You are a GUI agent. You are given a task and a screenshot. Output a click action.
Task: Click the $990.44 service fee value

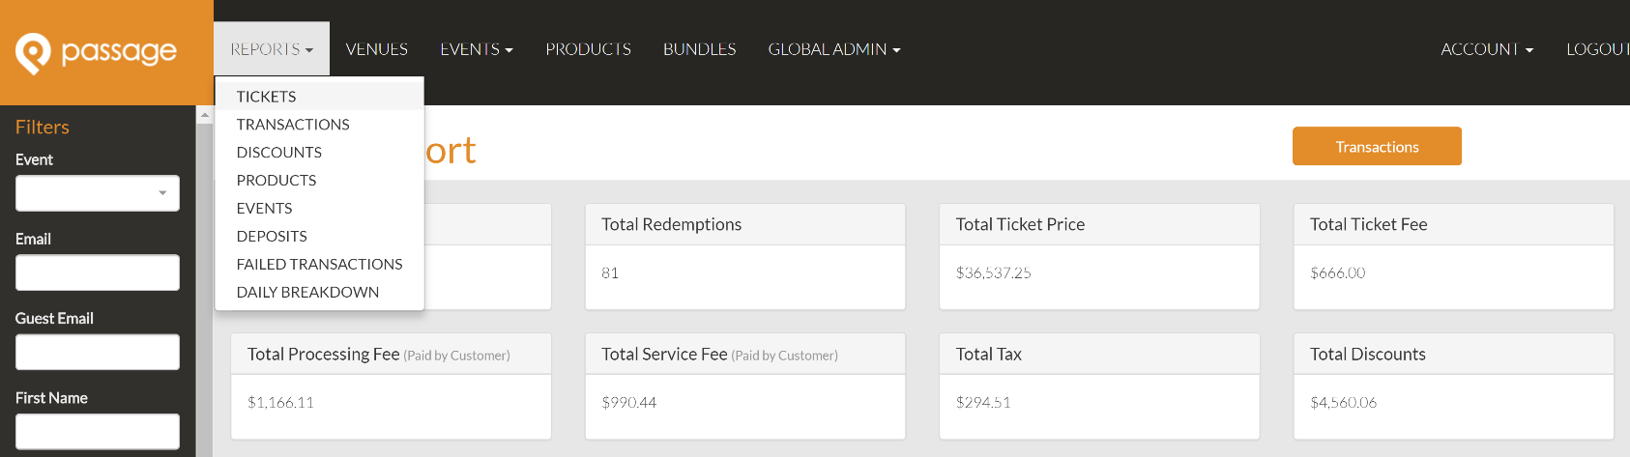pos(629,403)
